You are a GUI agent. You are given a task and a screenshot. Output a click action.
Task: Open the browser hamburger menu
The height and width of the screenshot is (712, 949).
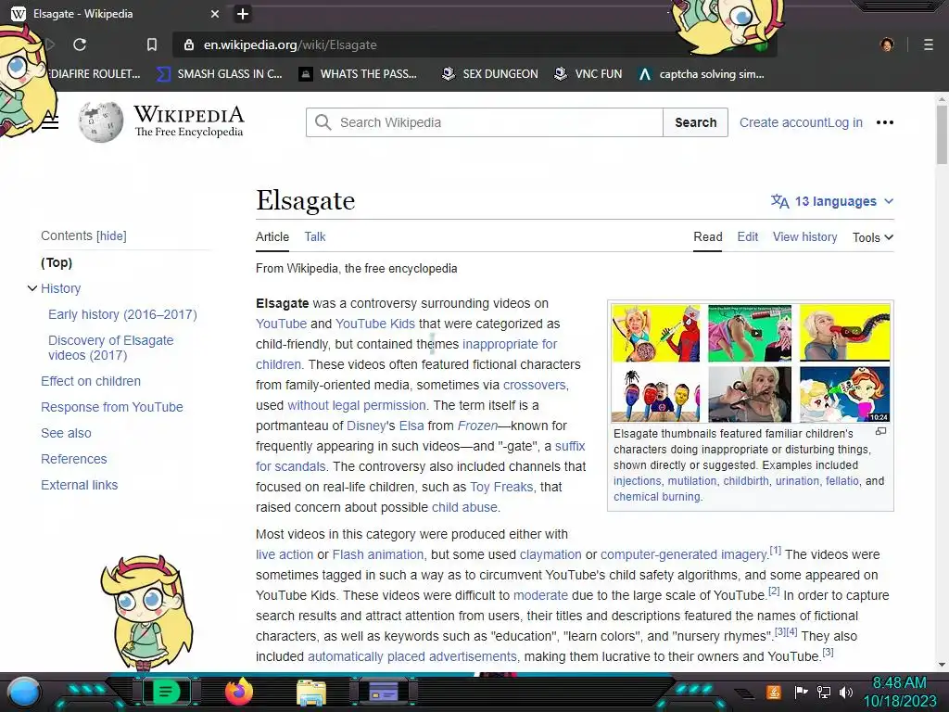(928, 44)
